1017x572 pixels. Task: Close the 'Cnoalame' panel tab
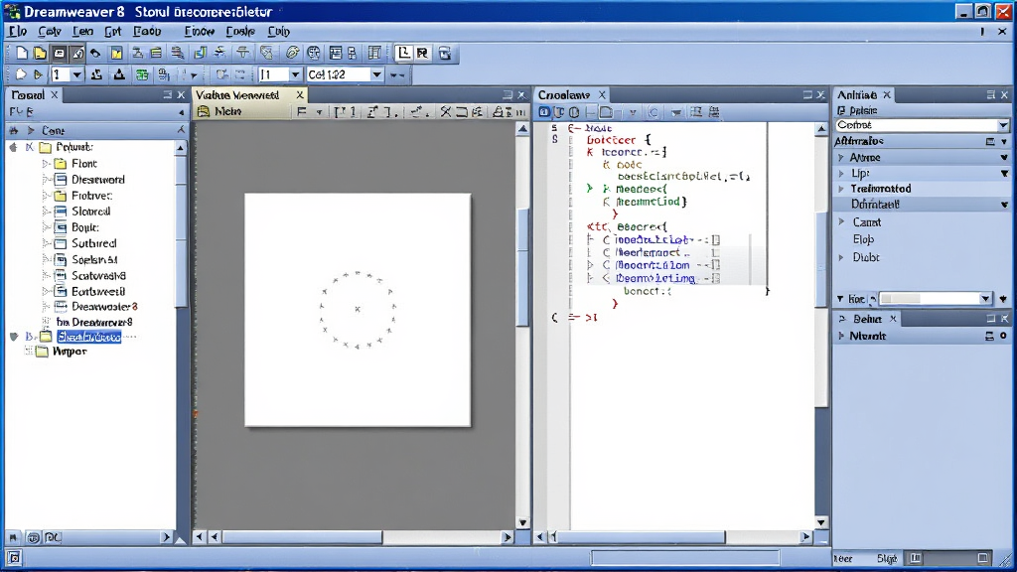tap(602, 94)
